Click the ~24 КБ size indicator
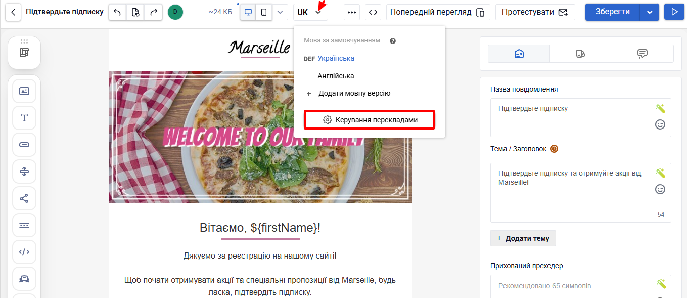Viewport: 687px width, 298px height. [220, 12]
